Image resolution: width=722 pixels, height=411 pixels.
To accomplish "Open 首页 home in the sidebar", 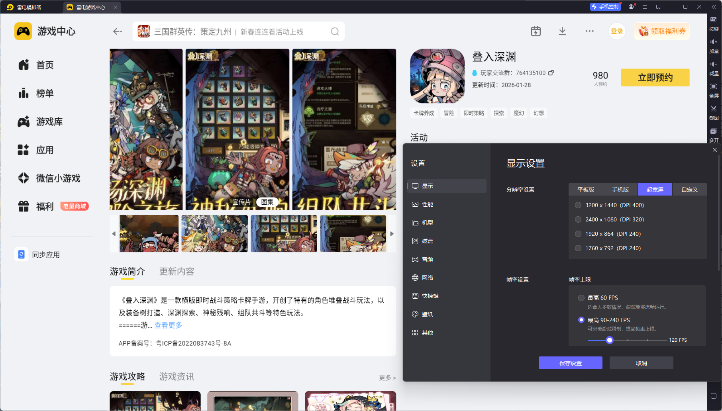I will tap(36, 65).
